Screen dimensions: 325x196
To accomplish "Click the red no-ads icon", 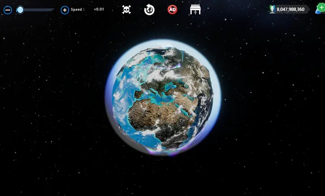I will [172, 9].
